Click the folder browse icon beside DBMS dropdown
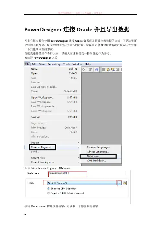 point(125,183)
